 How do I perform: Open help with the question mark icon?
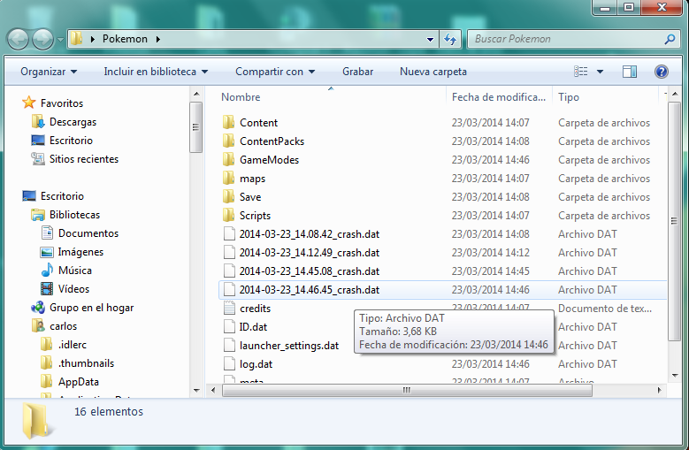point(661,71)
